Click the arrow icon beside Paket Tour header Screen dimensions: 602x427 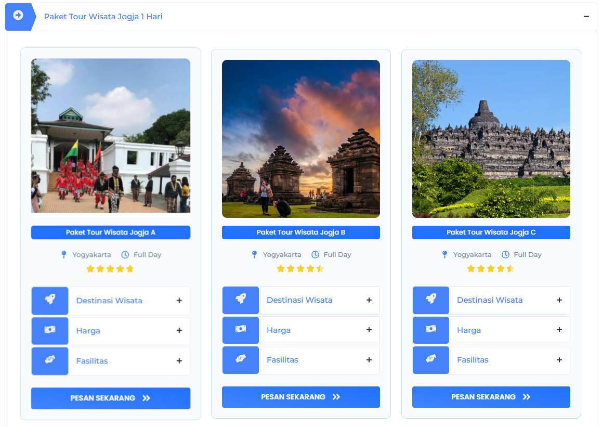[18, 16]
